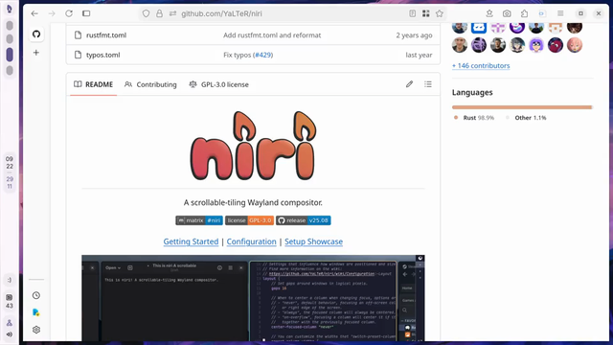Click the share/upload icon in browser toolbar
This screenshot has width=613, height=345.
click(489, 13)
